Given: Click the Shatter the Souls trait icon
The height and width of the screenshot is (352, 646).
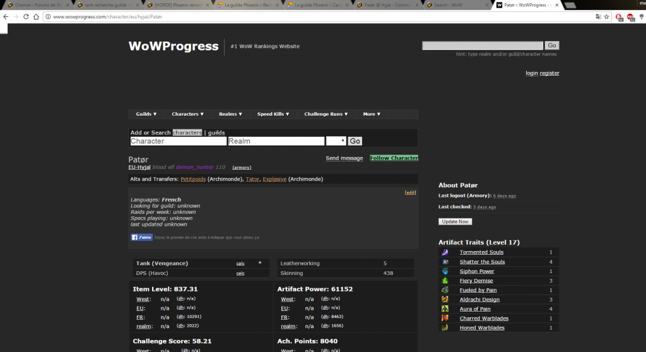Looking at the screenshot, I should pos(445,262).
